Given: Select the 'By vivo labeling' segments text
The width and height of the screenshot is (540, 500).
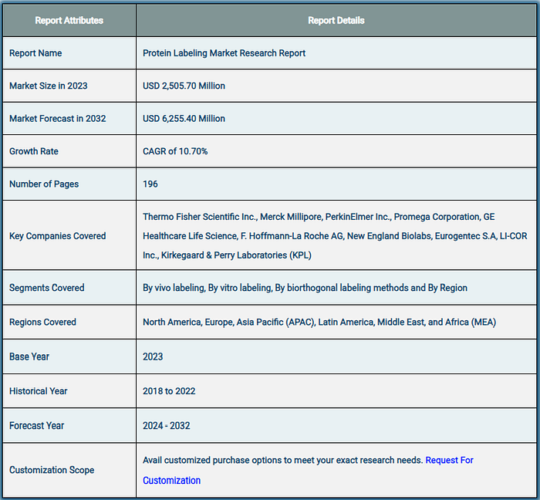Looking at the screenshot, I should coord(174,288).
